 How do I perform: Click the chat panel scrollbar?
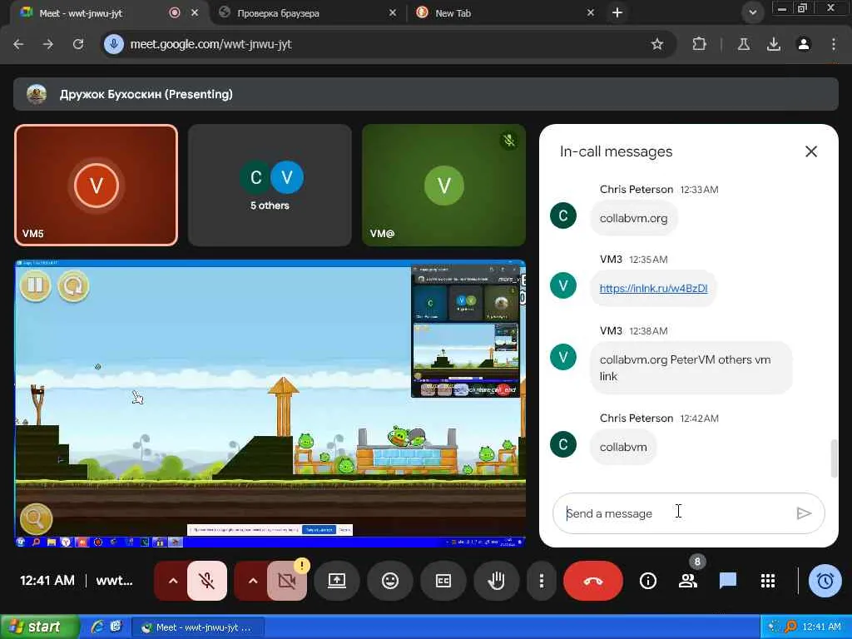pyautogui.click(x=834, y=458)
